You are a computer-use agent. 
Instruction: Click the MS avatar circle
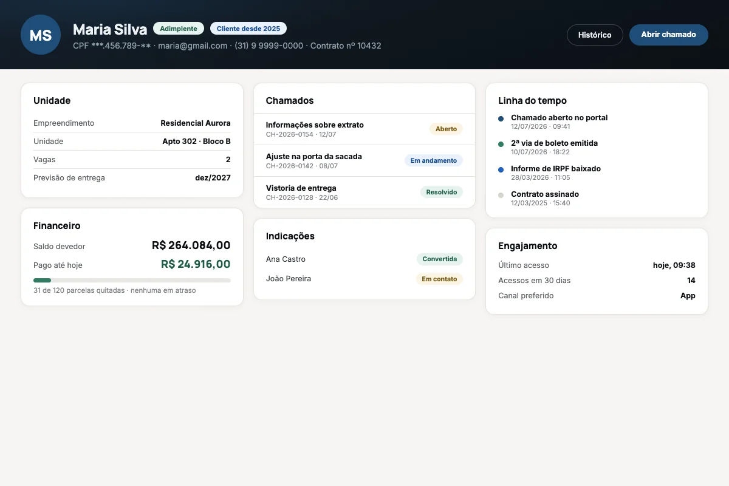(x=41, y=35)
